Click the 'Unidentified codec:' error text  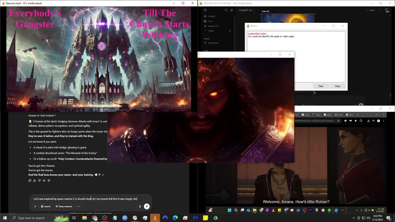[x=257, y=34]
